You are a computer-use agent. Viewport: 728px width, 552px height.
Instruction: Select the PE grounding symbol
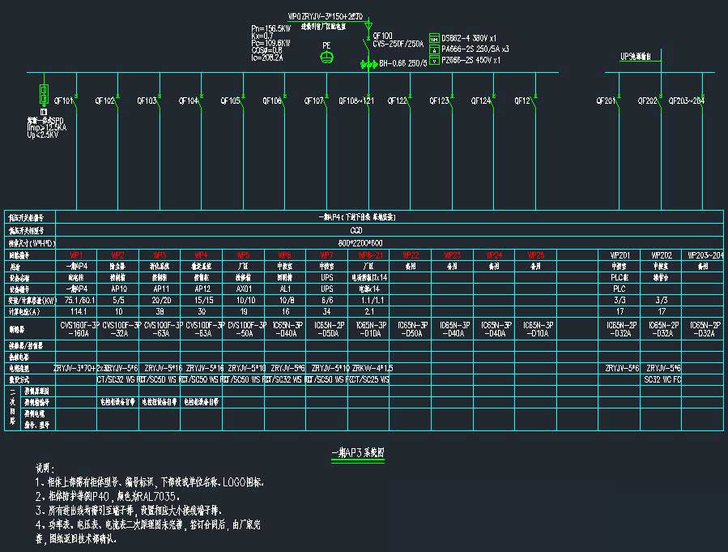point(327,58)
